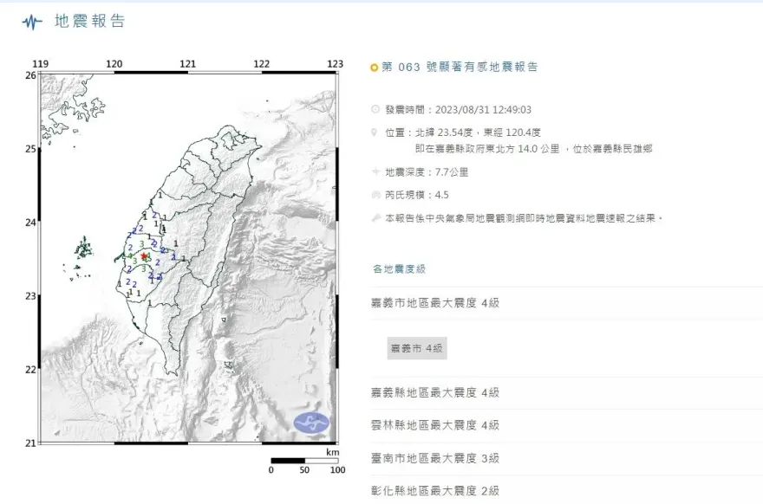The height and width of the screenshot is (504, 763).
Task: Click the note icon before 本報告係中央氣象局
Action: 375,219
